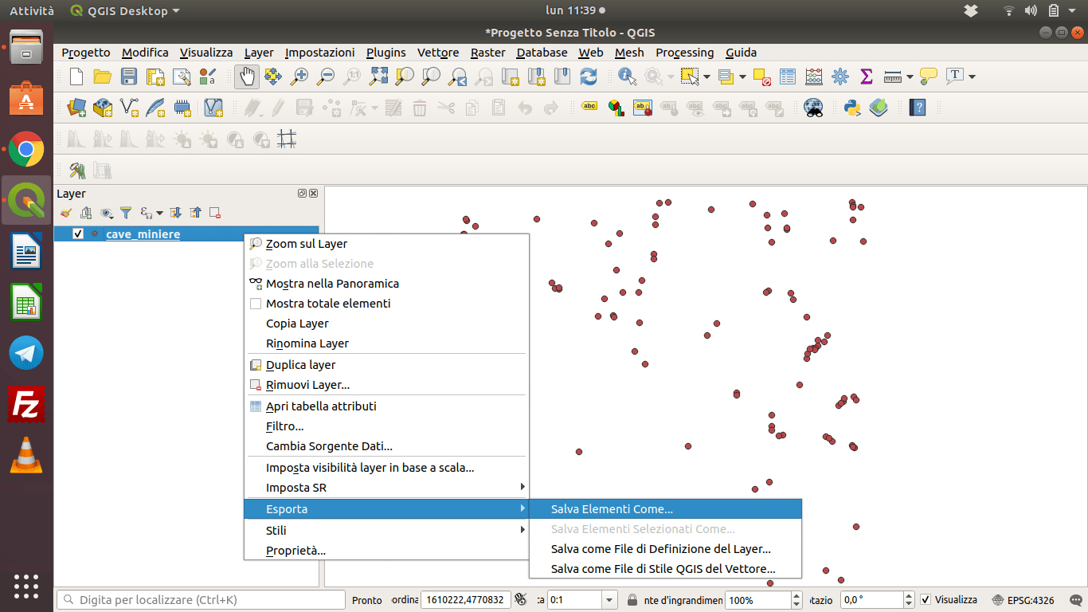Activate the Identify Features tool
Screen dimensions: 1088x612
628,76
